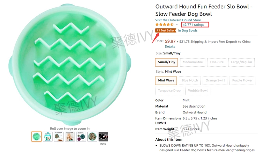View the fourth dog photo thumbnail
This screenshot has width=262, height=153.
coord(70,137)
